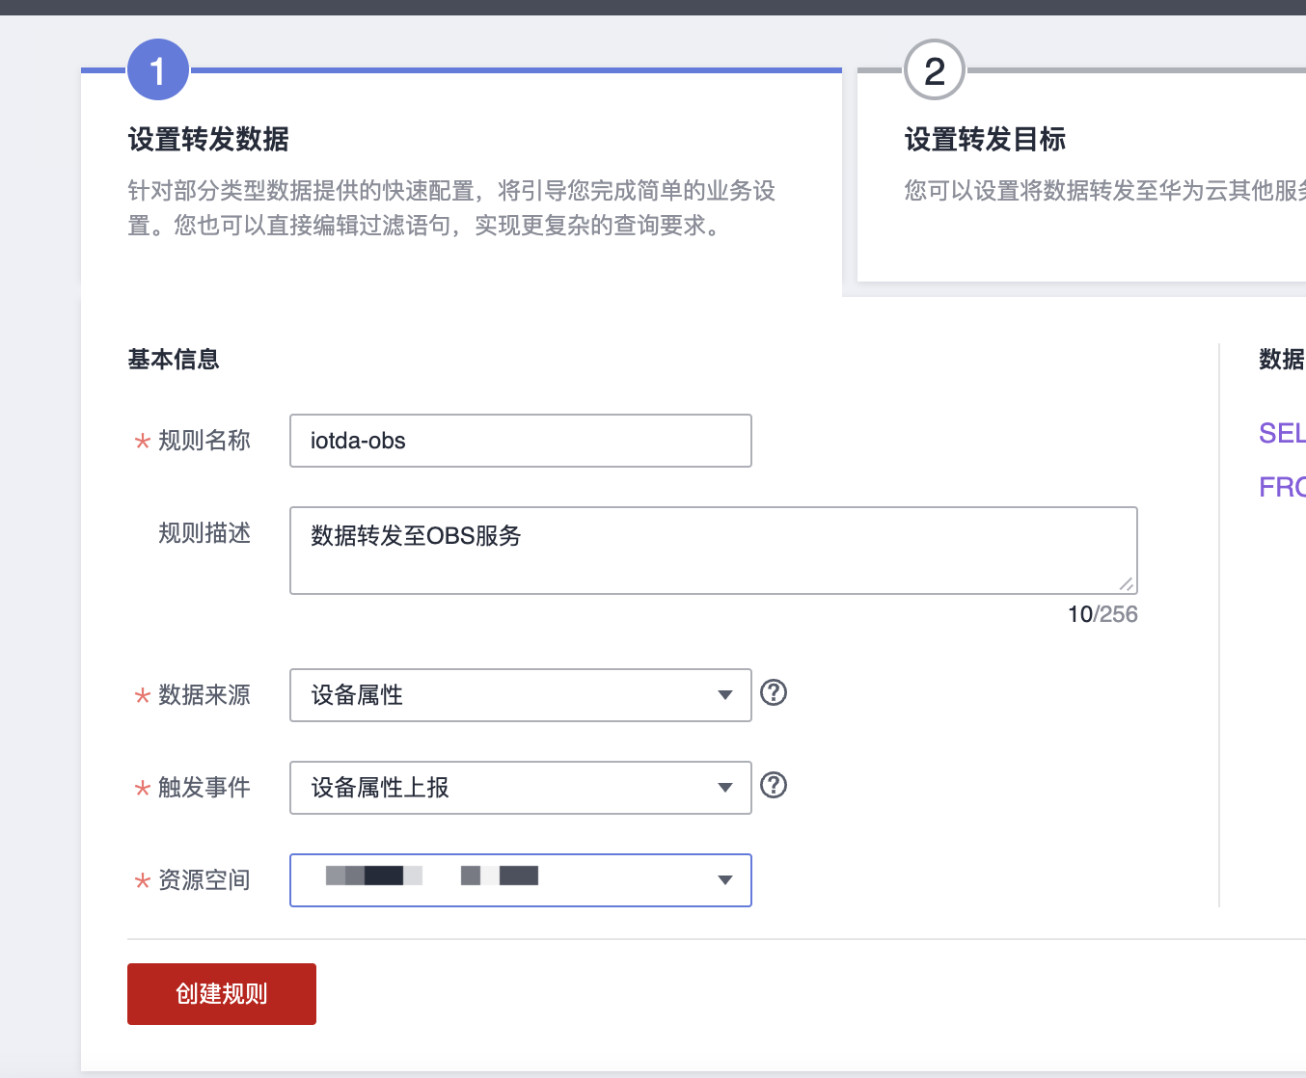Screen dimensions: 1306x1078
Task: Click the 基本信息 section heading
Action: pyautogui.click(x=174, y=360)
